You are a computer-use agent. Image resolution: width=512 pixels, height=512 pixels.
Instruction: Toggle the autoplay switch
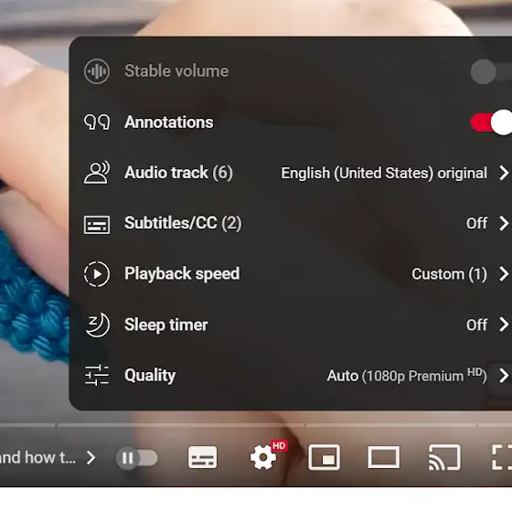(137, 457)
